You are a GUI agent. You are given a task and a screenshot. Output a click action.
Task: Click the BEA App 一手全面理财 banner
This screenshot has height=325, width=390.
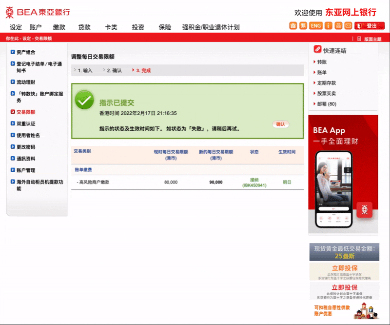343,174
